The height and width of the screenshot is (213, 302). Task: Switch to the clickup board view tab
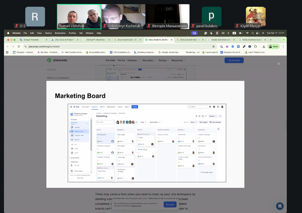(188, 40)
